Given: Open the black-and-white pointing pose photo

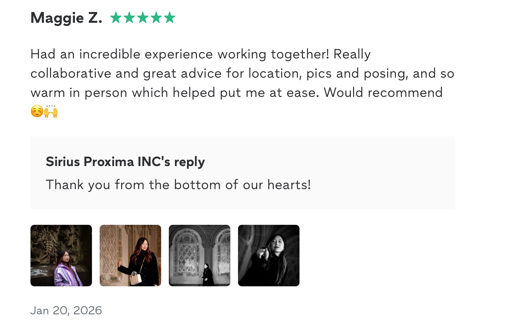Looking at the screenshot, I should tap(269, 256).
